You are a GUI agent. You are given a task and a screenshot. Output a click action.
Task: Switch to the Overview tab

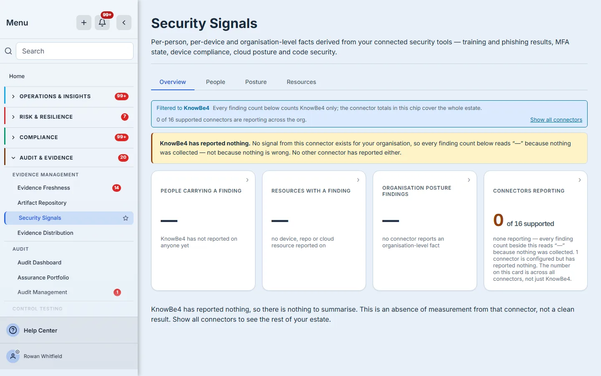(x=173, y=82)
